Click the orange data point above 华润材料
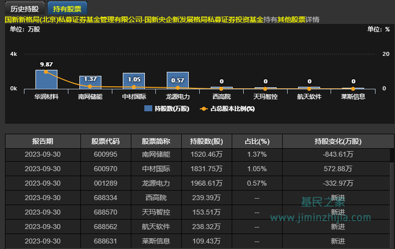 click(46, 72)
